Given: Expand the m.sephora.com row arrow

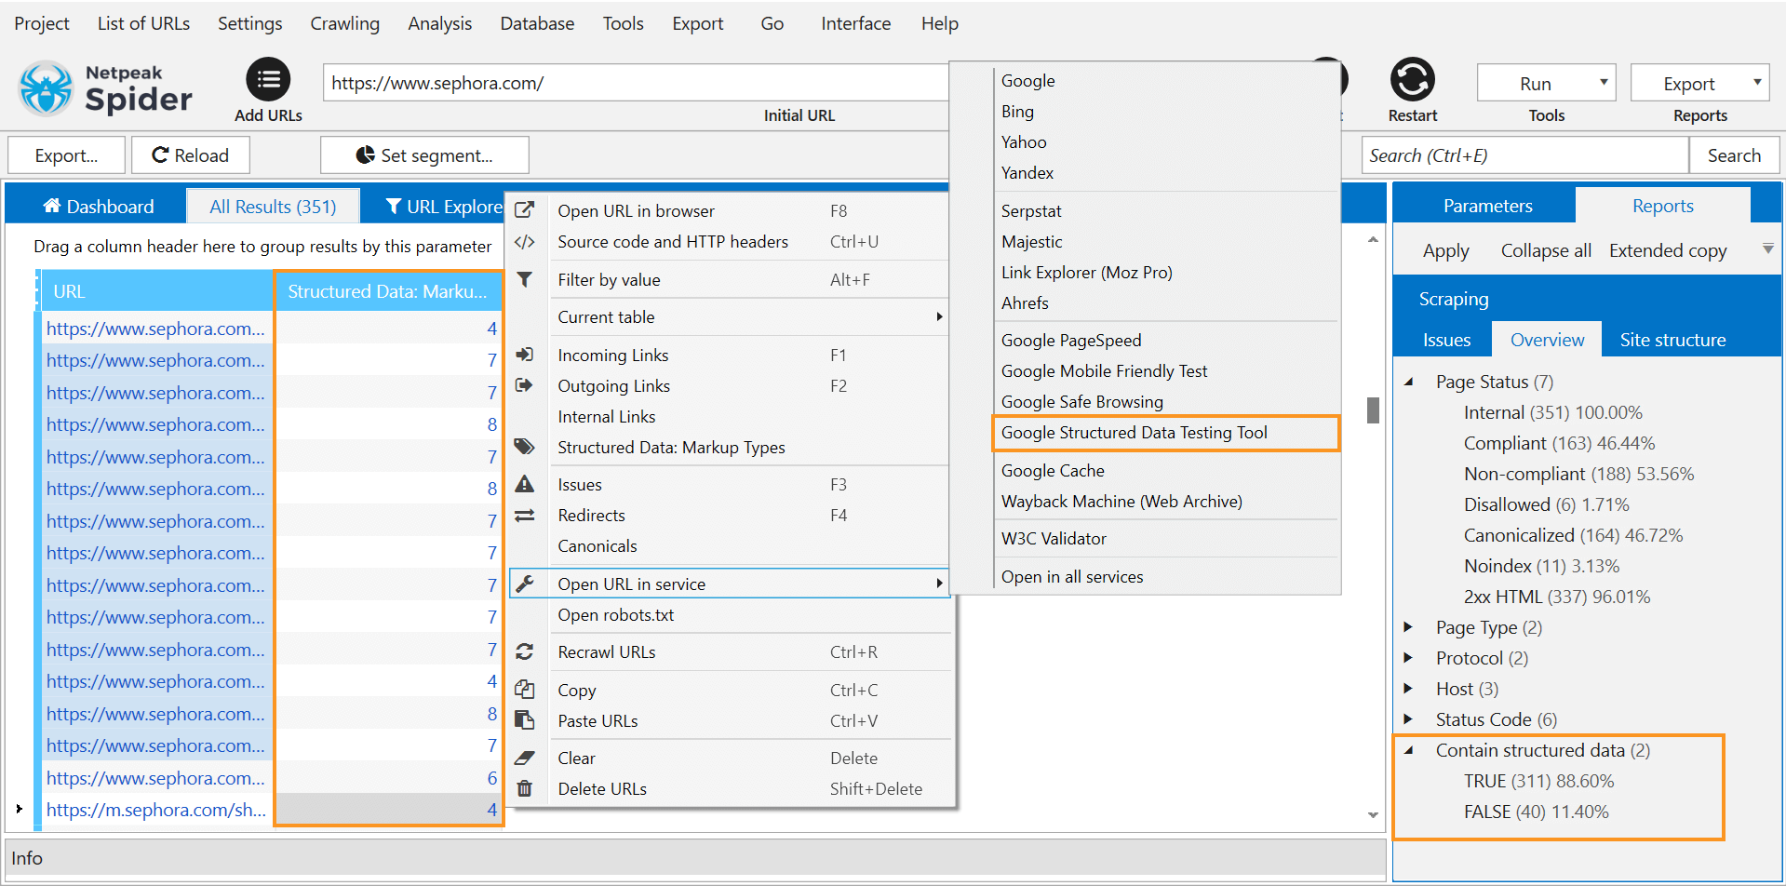Looking at the screenshot, I should 20,809.
